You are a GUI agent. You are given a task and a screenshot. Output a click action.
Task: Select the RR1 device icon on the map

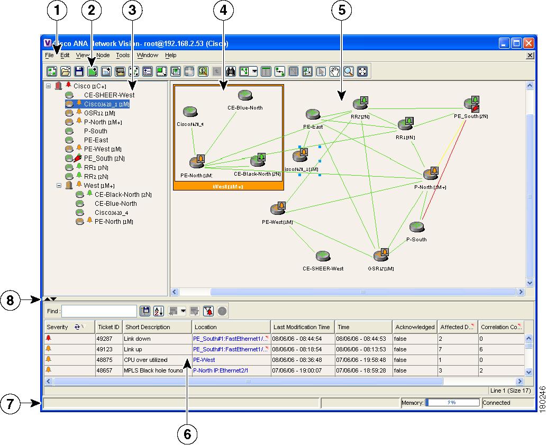pyautogui.click(x=406, y=124)
